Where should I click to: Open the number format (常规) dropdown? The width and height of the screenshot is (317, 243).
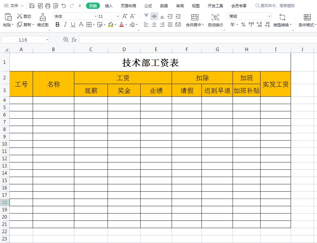(270, 16)
